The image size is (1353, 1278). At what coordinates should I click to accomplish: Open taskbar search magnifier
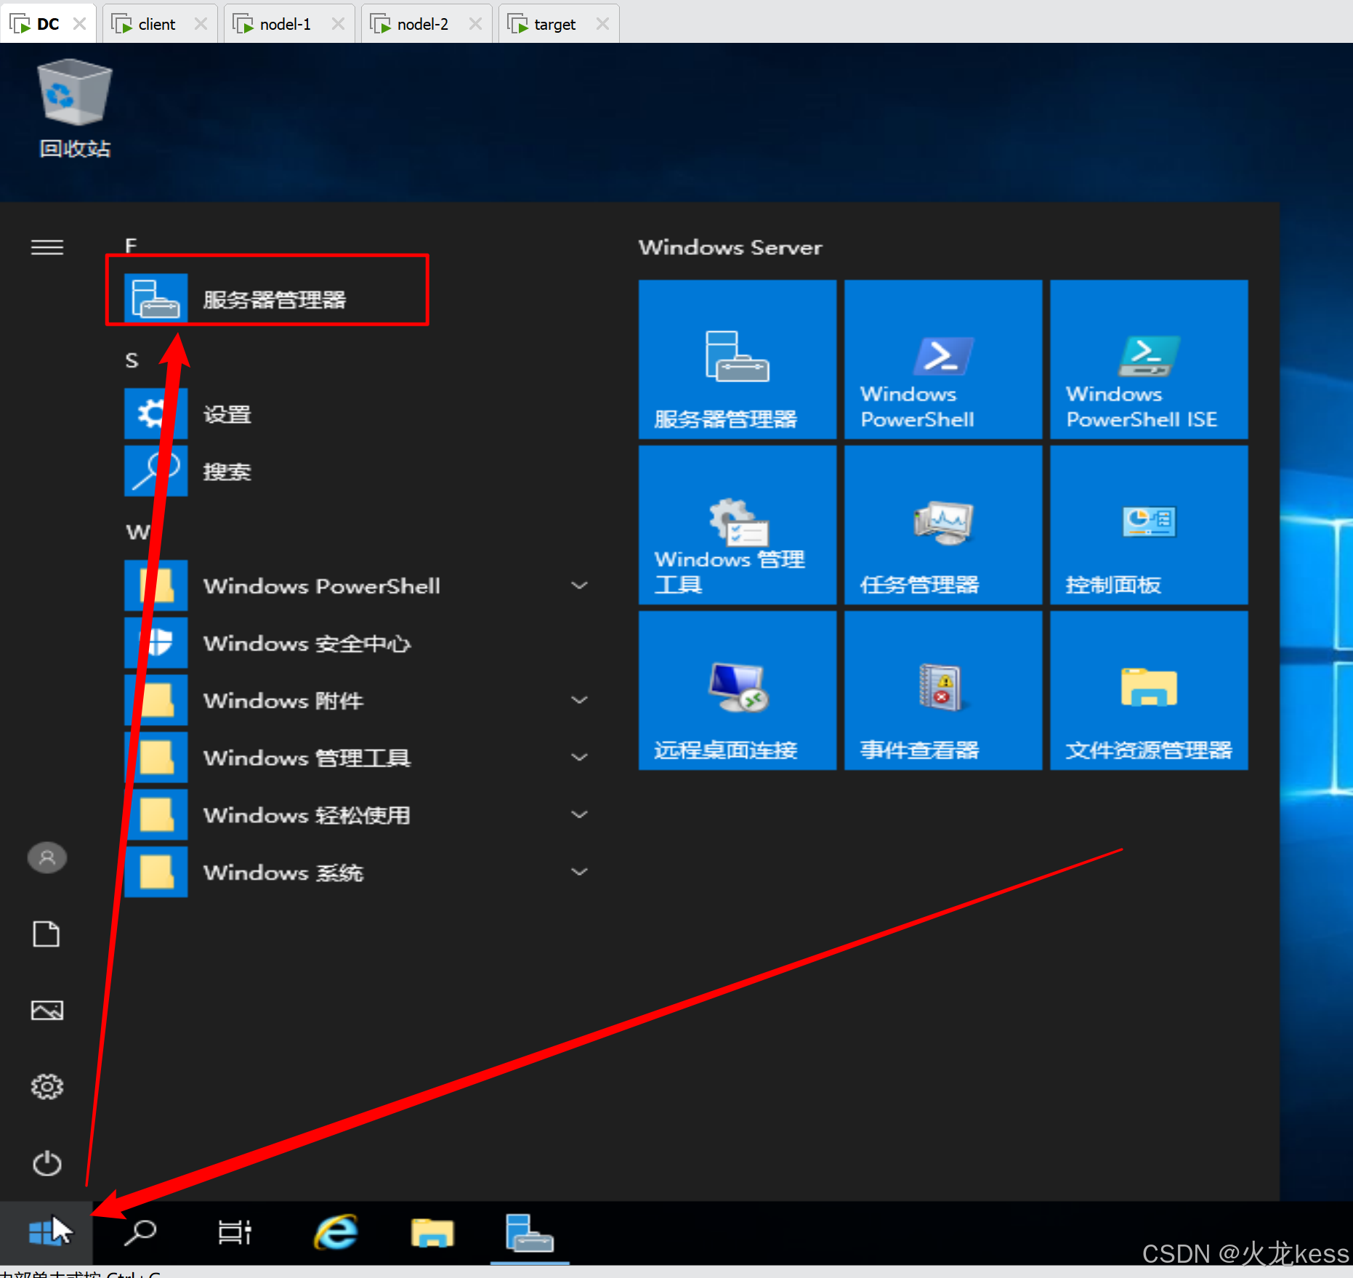click(140, 1233)
